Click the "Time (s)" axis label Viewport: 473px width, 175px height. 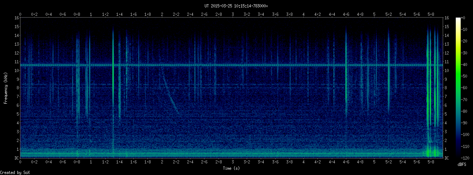pos(232,168)
